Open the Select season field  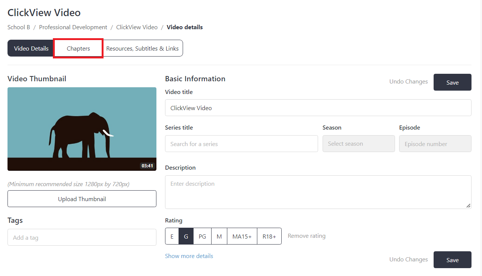pos(359,144)
